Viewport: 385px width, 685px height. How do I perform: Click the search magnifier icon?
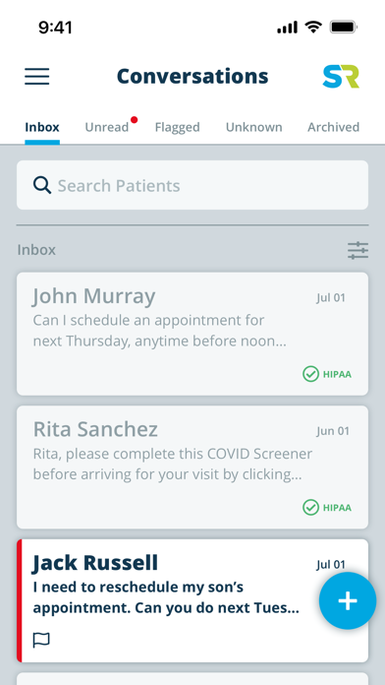[x=42, y=185]
